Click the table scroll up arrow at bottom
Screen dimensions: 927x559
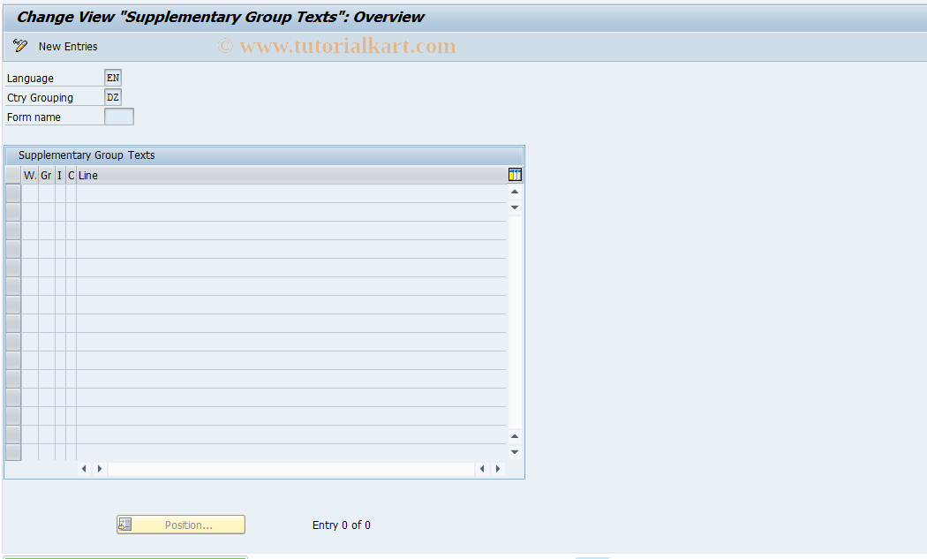[515, 436]
